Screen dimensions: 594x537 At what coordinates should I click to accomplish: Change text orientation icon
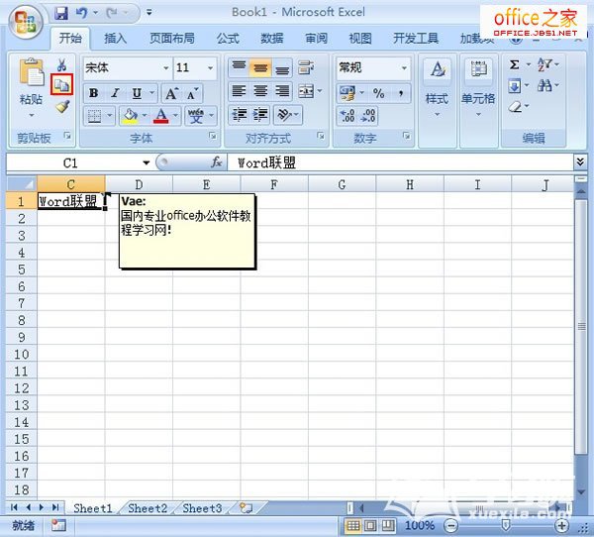point(285,115)
